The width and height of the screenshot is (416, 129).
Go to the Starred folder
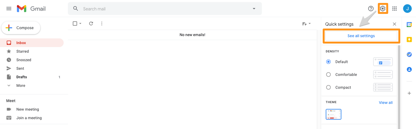coord(23,51)
